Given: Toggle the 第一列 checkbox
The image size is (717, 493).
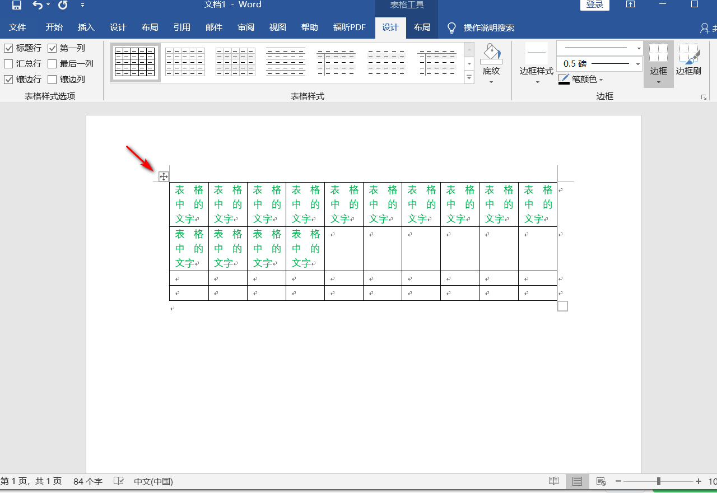Looking at the screenshot, I should point(52,48).
